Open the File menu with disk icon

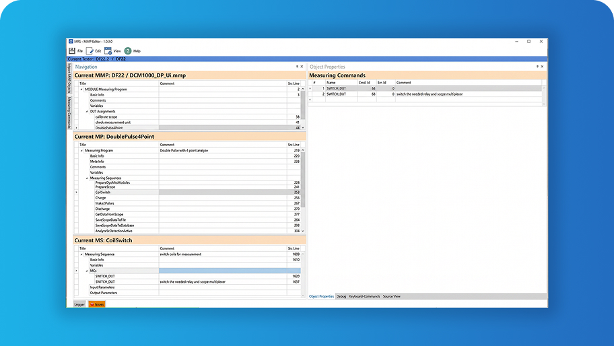(76, 51)
